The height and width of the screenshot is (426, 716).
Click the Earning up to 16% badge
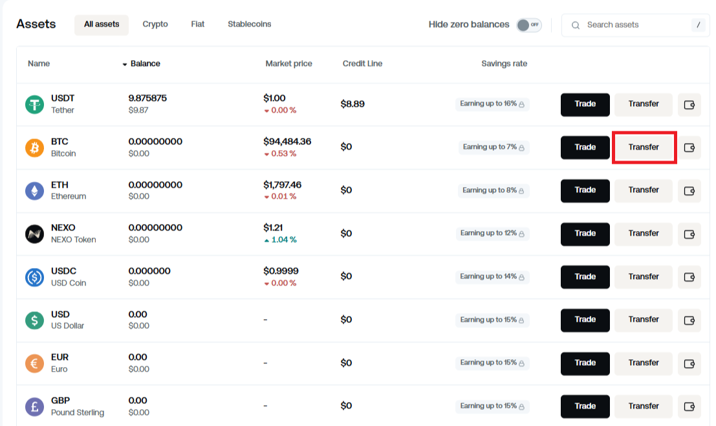click(492, 104)
